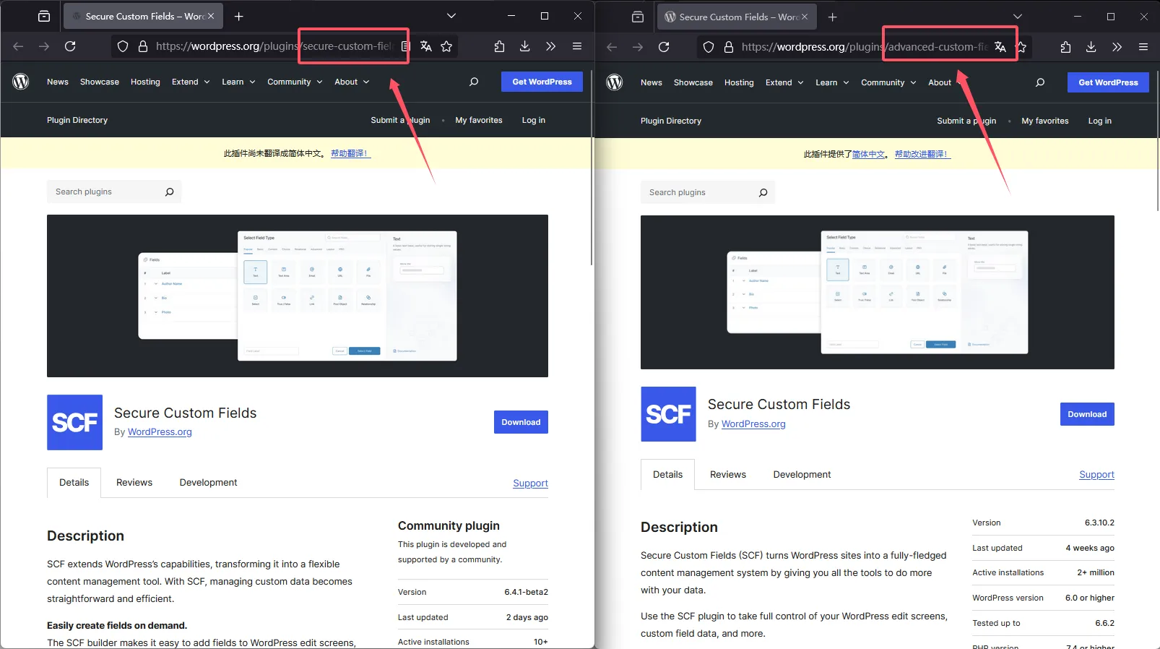This screenshot has height=649, width=1160.
Task: Switch to Development tab in right window
Action: pyautogui.click(x=802, y=474)
